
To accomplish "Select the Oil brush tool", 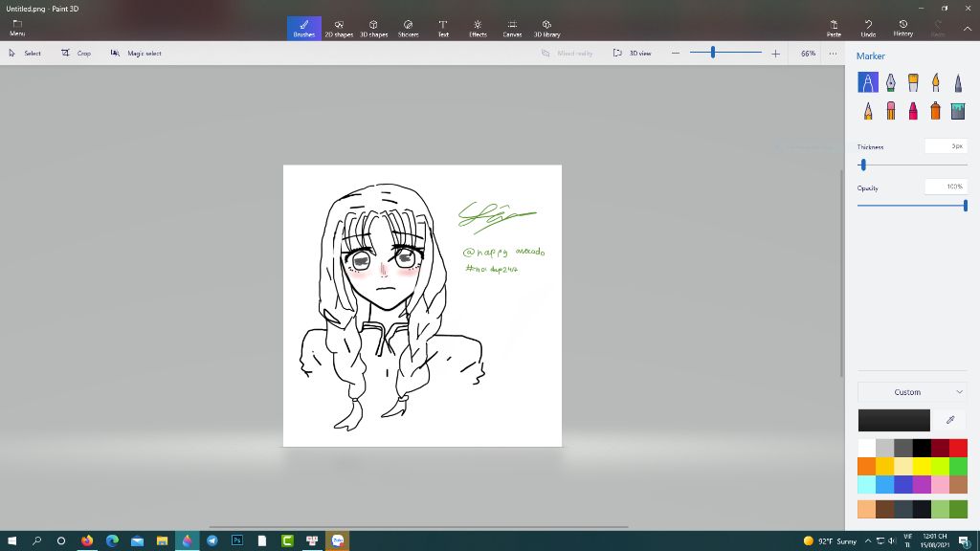I will tap(912, 82).
